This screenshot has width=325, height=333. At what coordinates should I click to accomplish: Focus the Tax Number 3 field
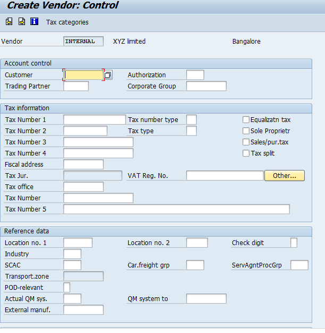(98, 142)
